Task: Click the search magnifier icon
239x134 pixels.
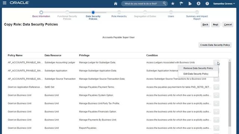Action: 164,3
